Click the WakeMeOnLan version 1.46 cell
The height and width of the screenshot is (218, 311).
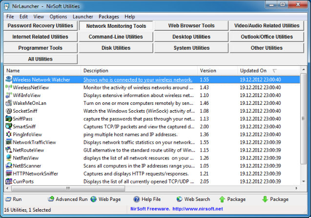click(x=204, y=103)
